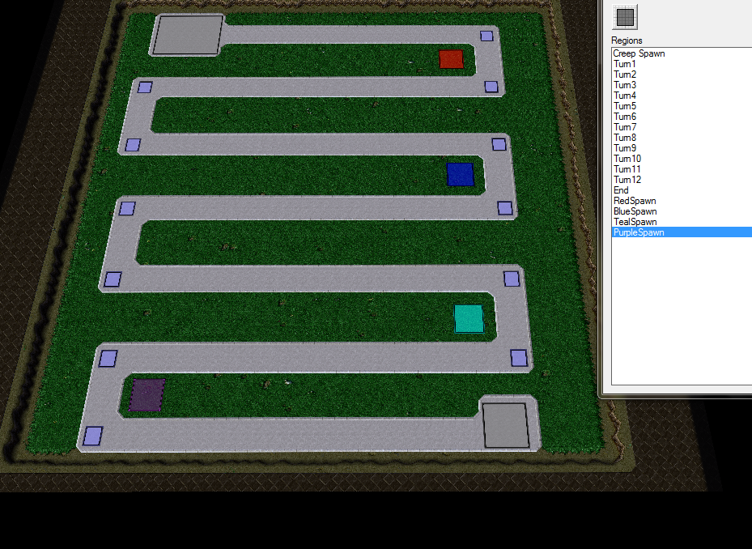Select BlueSpawn in the Regions list
Viewport: 752px width, 549px height.
pyautogui.click(x=635, y=211)
